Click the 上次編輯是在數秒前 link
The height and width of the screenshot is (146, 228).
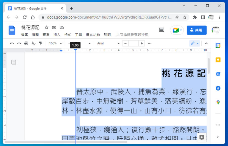coord(132,35)
